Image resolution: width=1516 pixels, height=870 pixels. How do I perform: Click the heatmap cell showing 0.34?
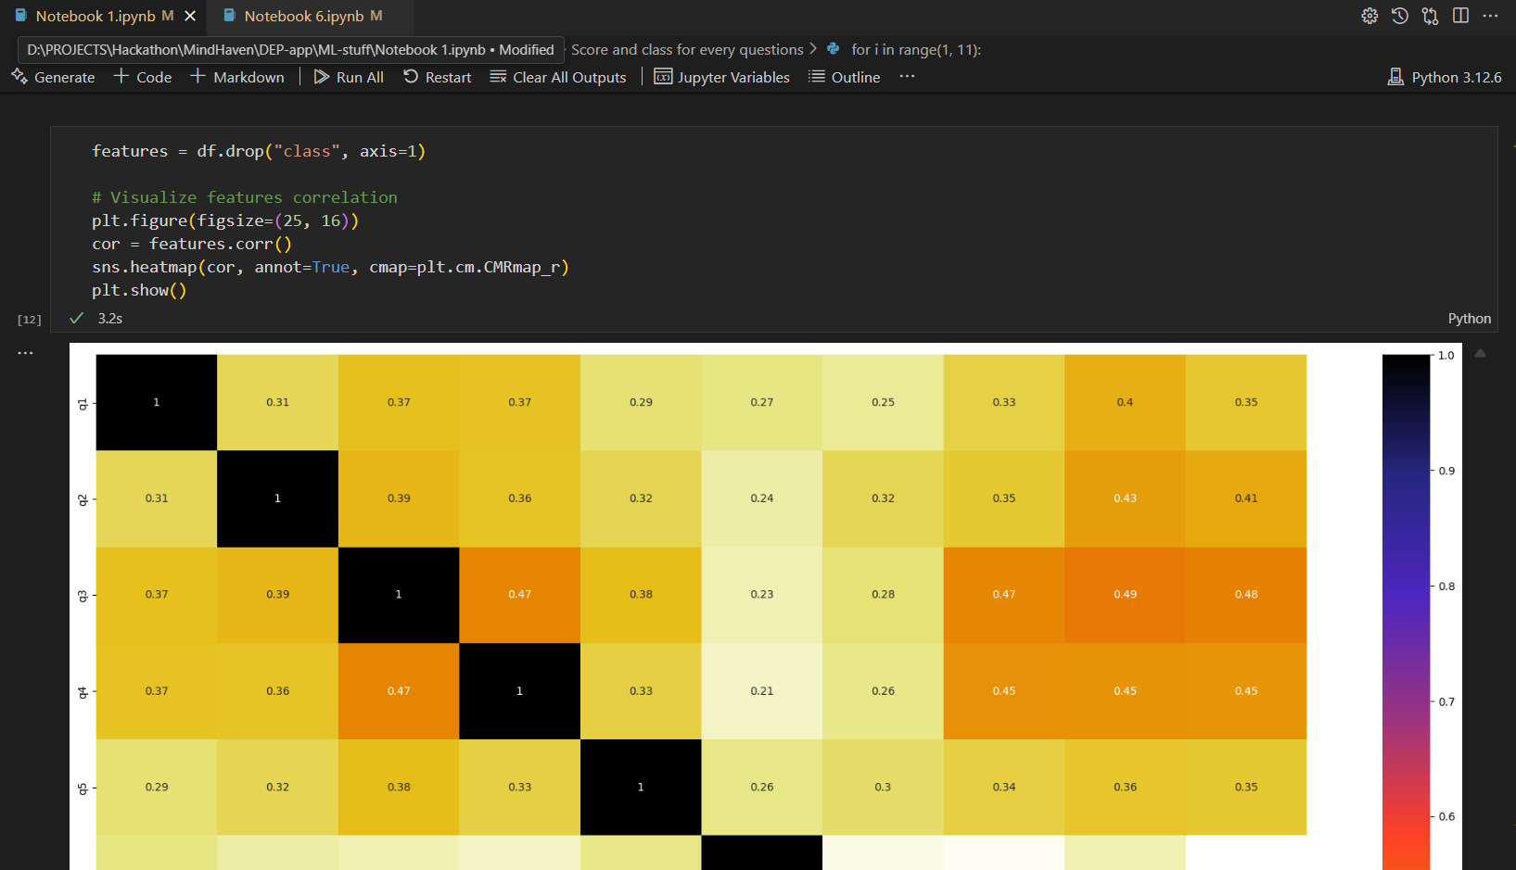coord(1004,788)
